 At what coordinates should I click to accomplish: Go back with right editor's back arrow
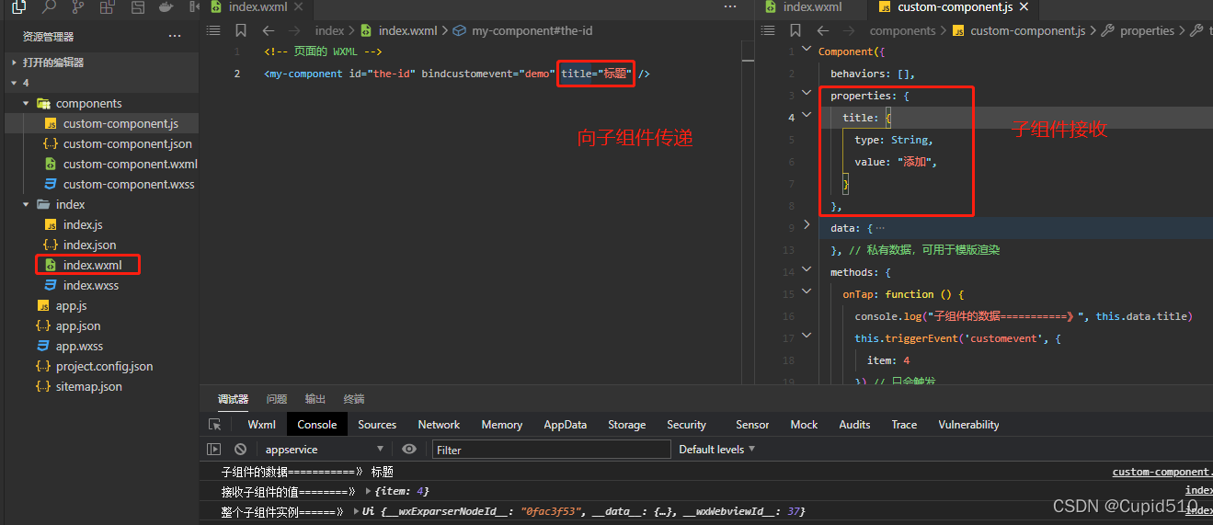pyautogui.click(x=822, y=30)
